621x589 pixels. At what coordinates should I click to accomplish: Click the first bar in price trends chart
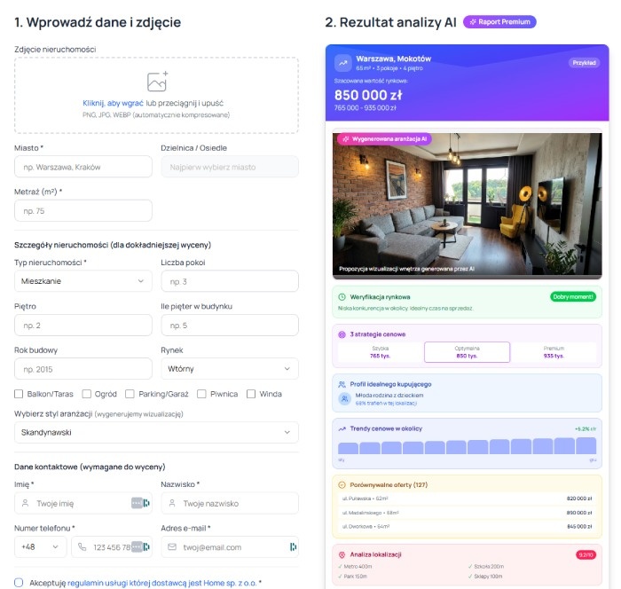[x=348, y=448]
